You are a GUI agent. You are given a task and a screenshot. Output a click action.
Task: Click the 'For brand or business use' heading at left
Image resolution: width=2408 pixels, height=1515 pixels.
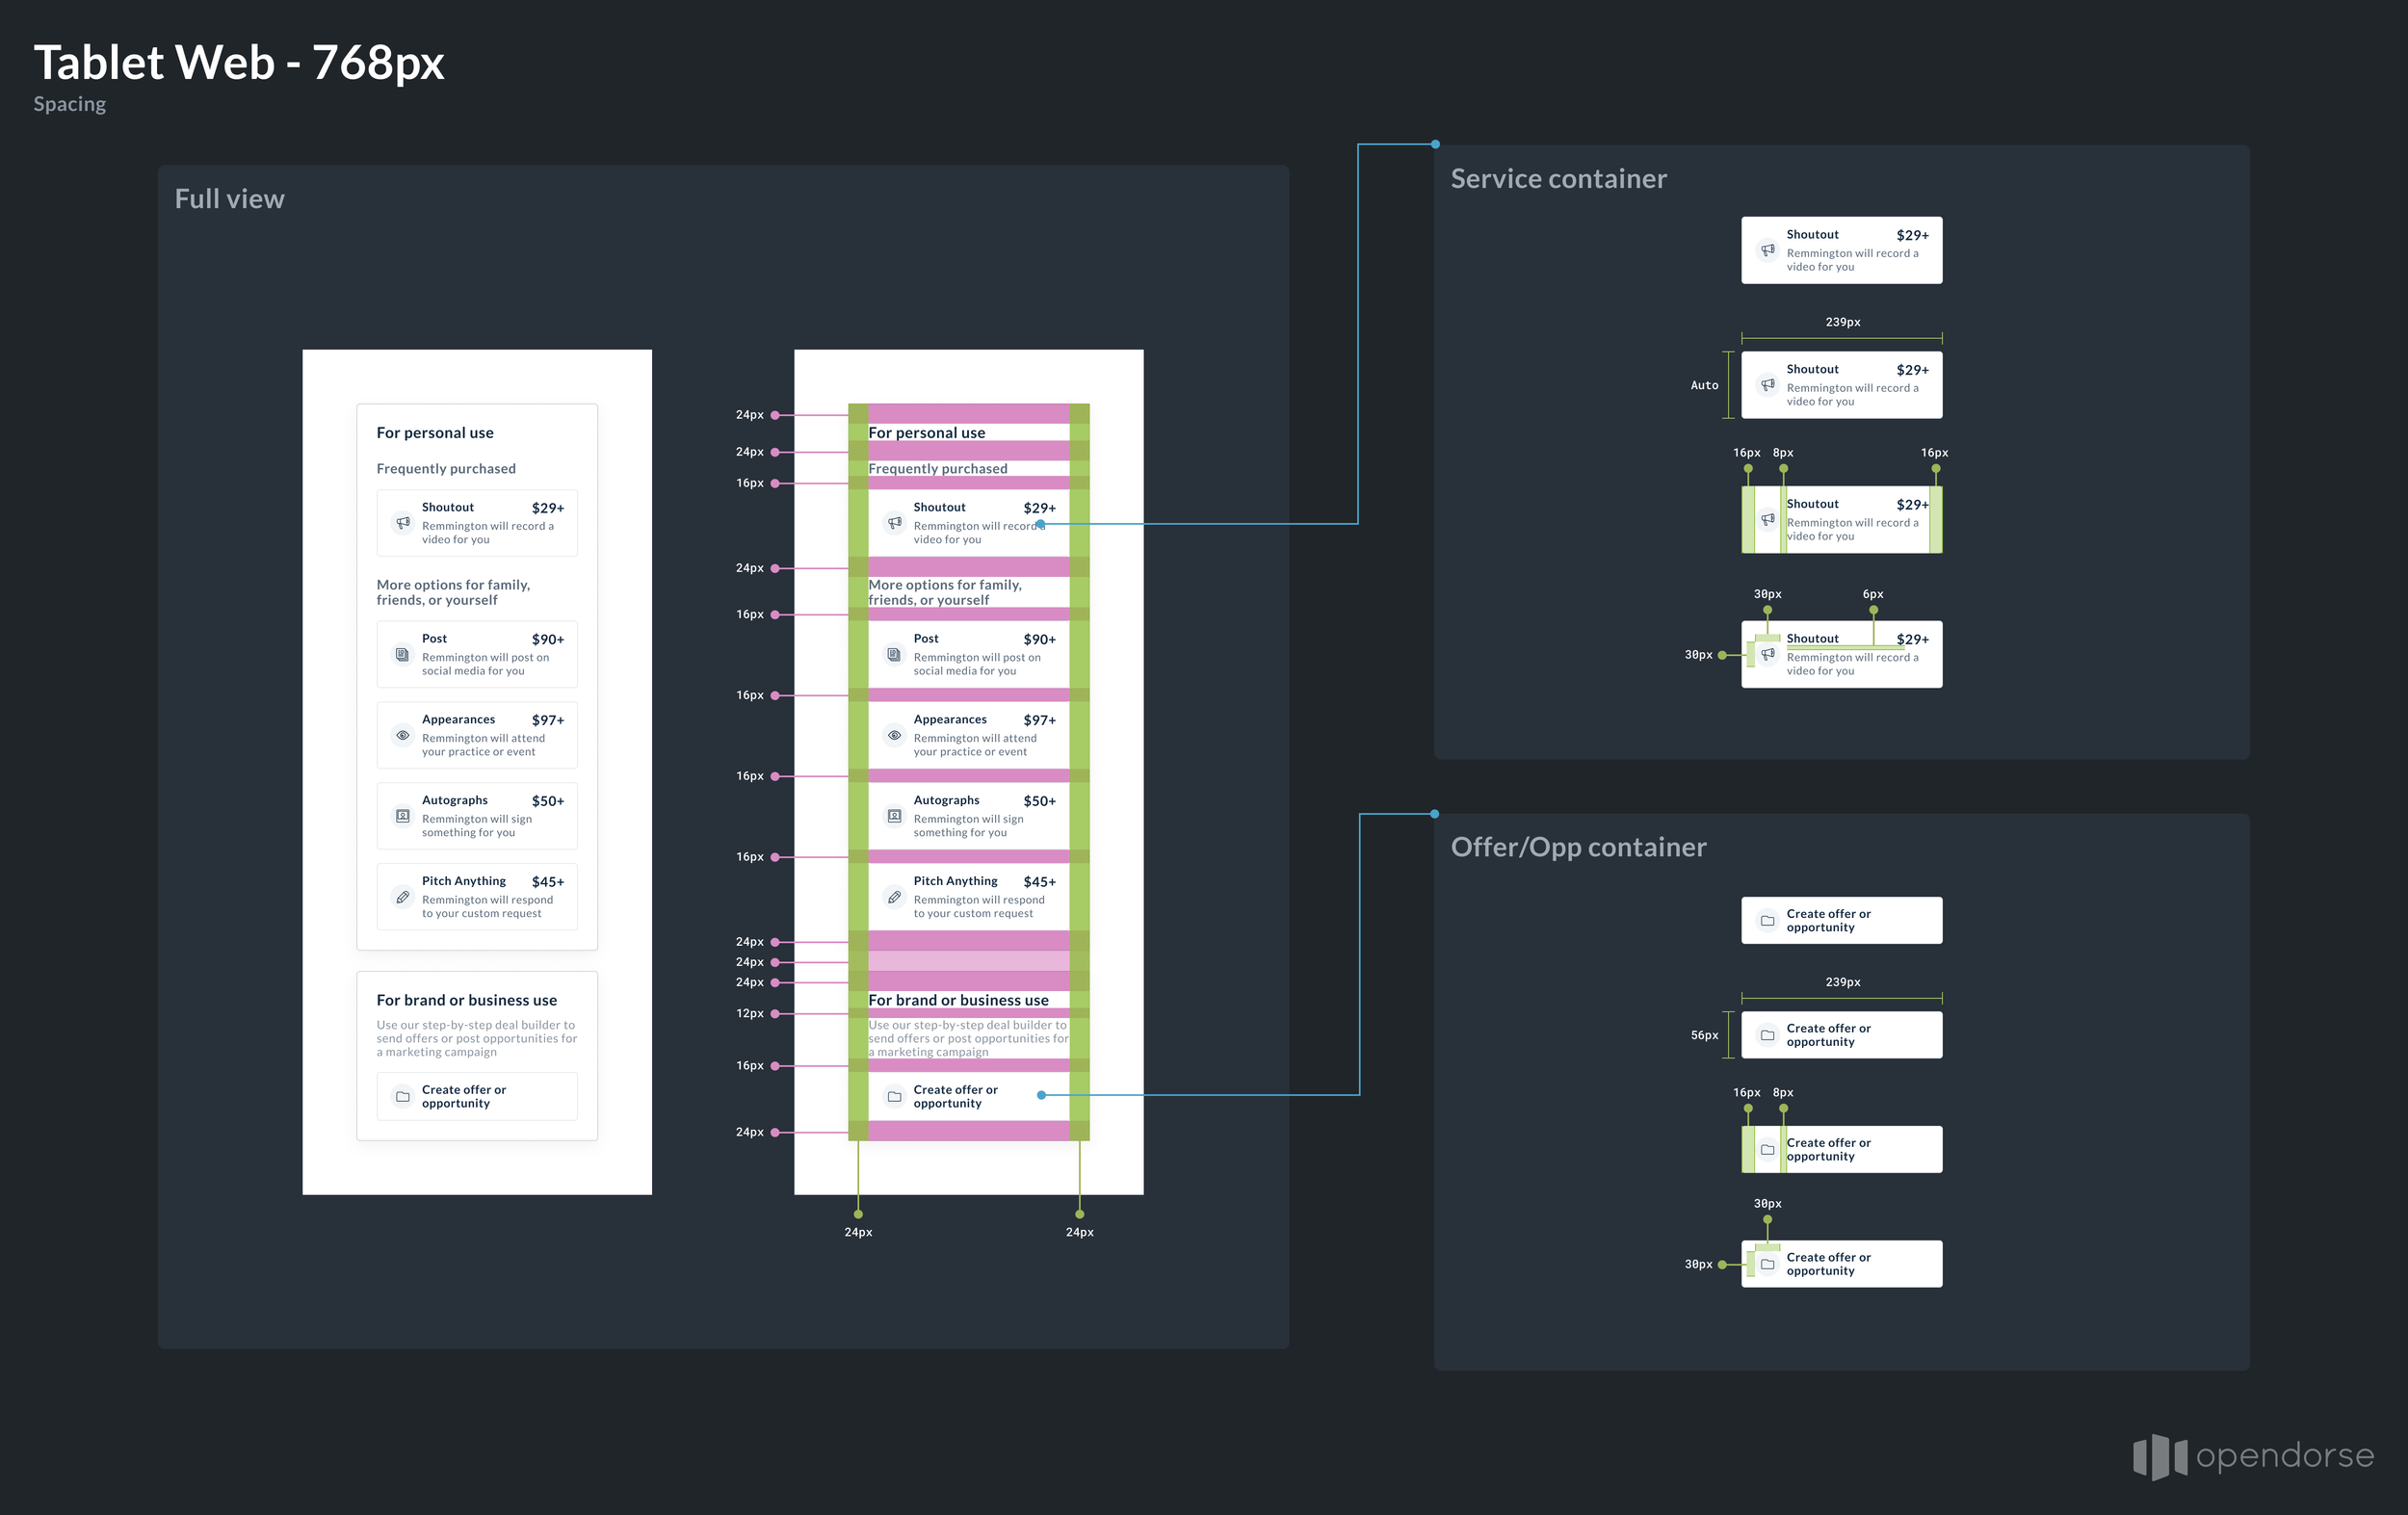(466, 1000)
